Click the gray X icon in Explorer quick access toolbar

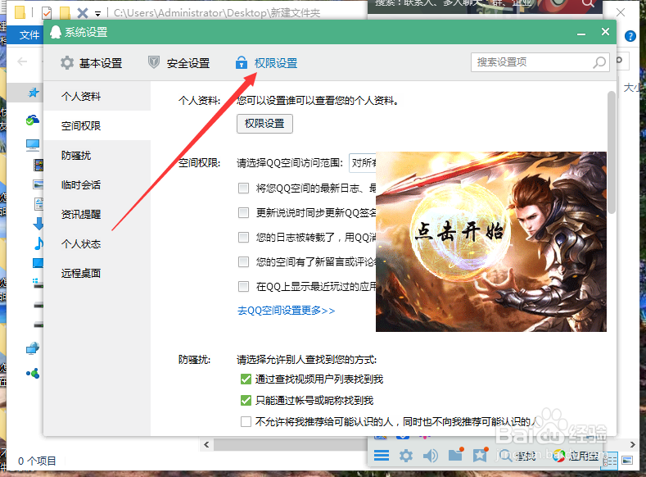83,13
